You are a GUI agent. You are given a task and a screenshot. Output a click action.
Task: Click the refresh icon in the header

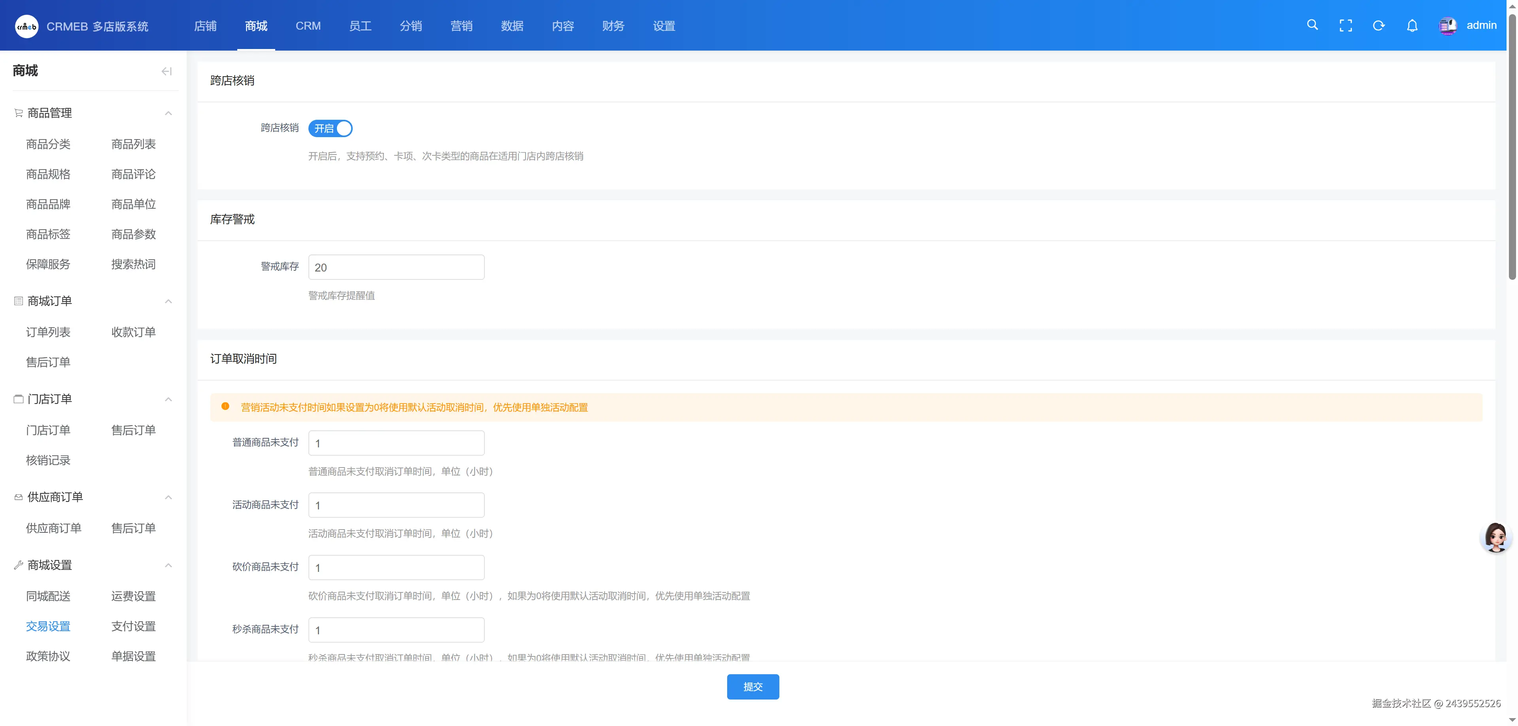(x=1378, y=25)
